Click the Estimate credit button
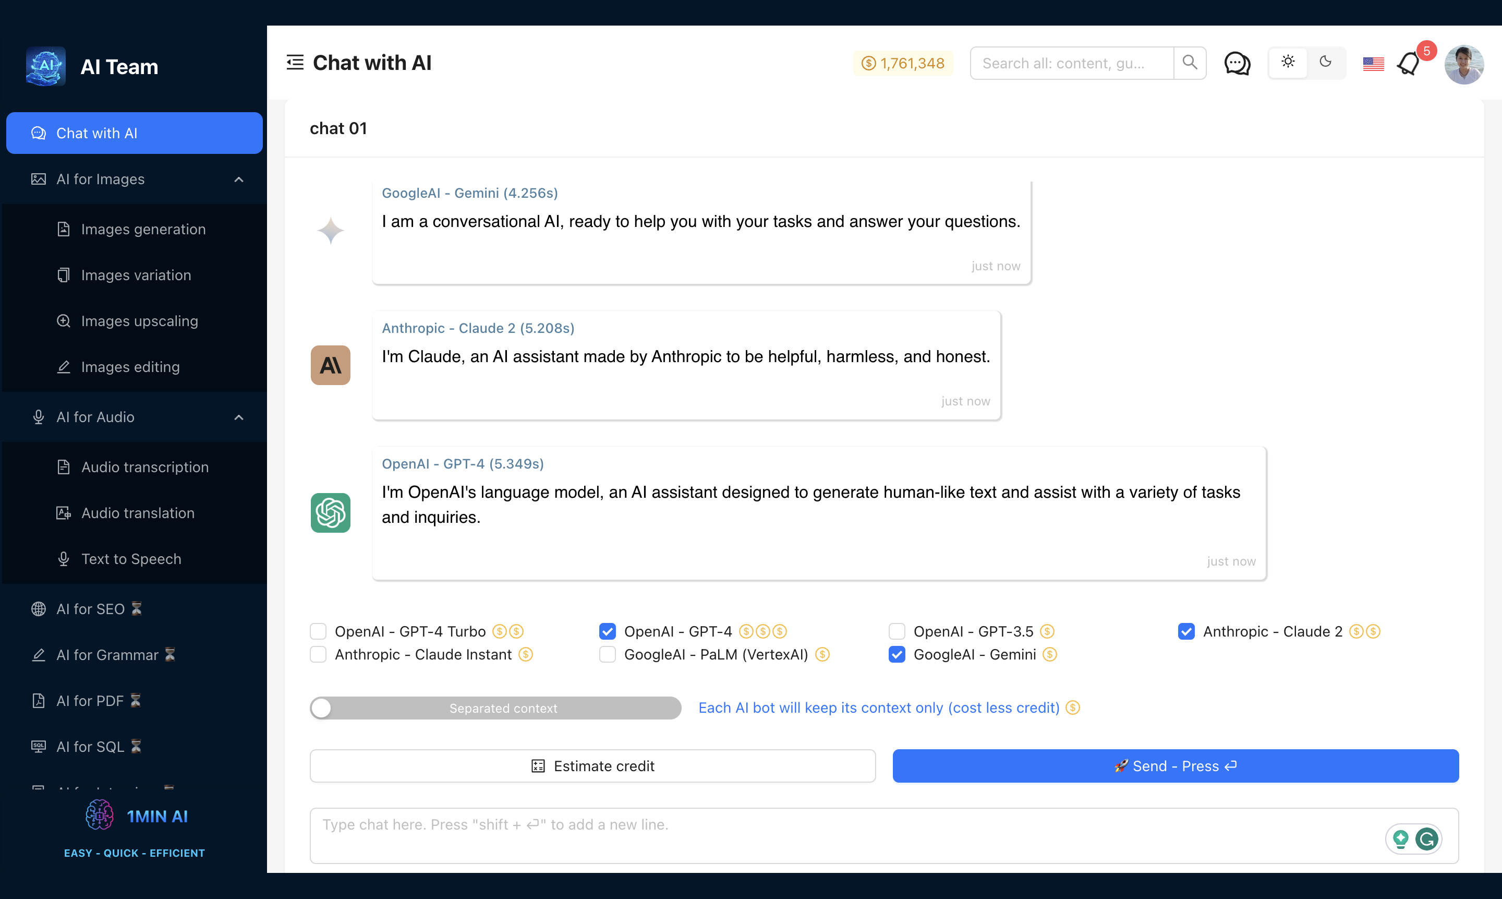 click(592, 766)
